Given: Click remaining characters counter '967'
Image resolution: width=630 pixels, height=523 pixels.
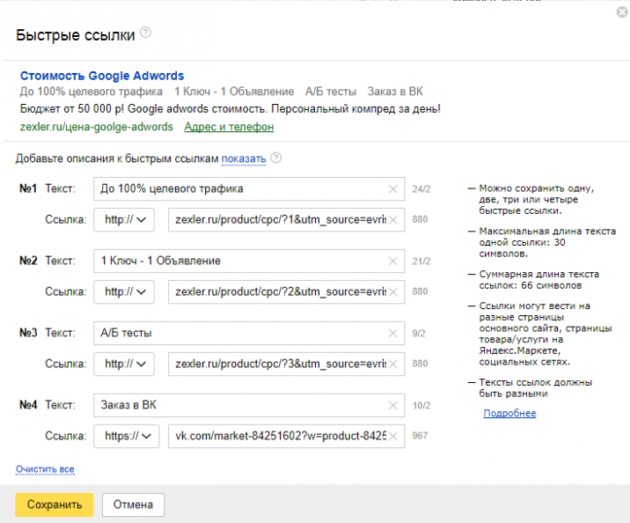Looking at the screenshot, I should click(x=420, y=435).
